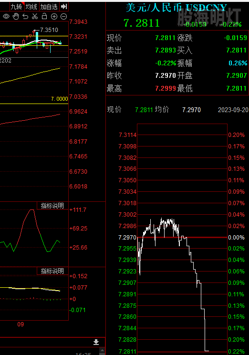The width and height of the screenshot is (249, 355).
Task: Click 指标说明 above the +111.7 indicator
Action: coord(52,206)
